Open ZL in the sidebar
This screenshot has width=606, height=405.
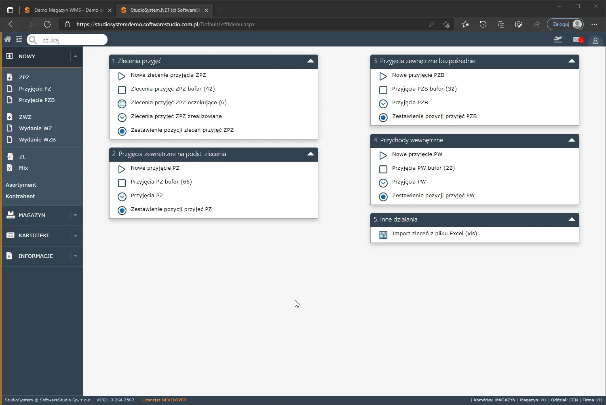22,156
